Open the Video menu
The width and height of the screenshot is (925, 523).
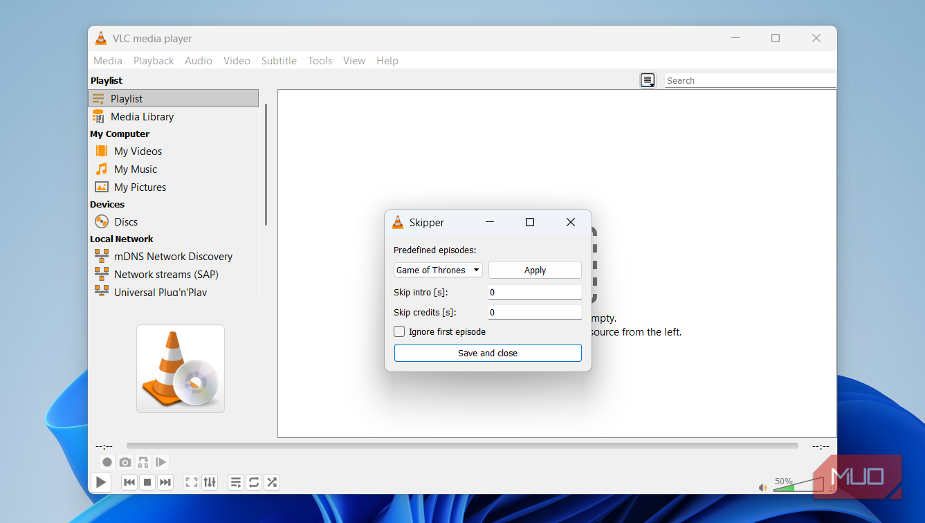[237, 61]
